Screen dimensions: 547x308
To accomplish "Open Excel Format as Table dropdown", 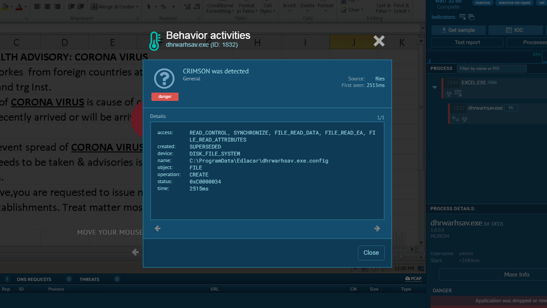I will click(x=246, y=8).
